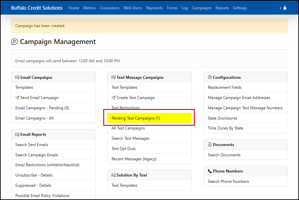Open All Text Campaigns
Screen dimensions: 299x200
pos(149,128)
